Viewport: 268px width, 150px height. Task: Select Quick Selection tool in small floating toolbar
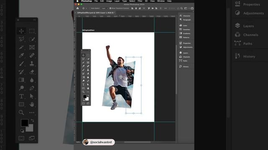click(x=88, y=59)
